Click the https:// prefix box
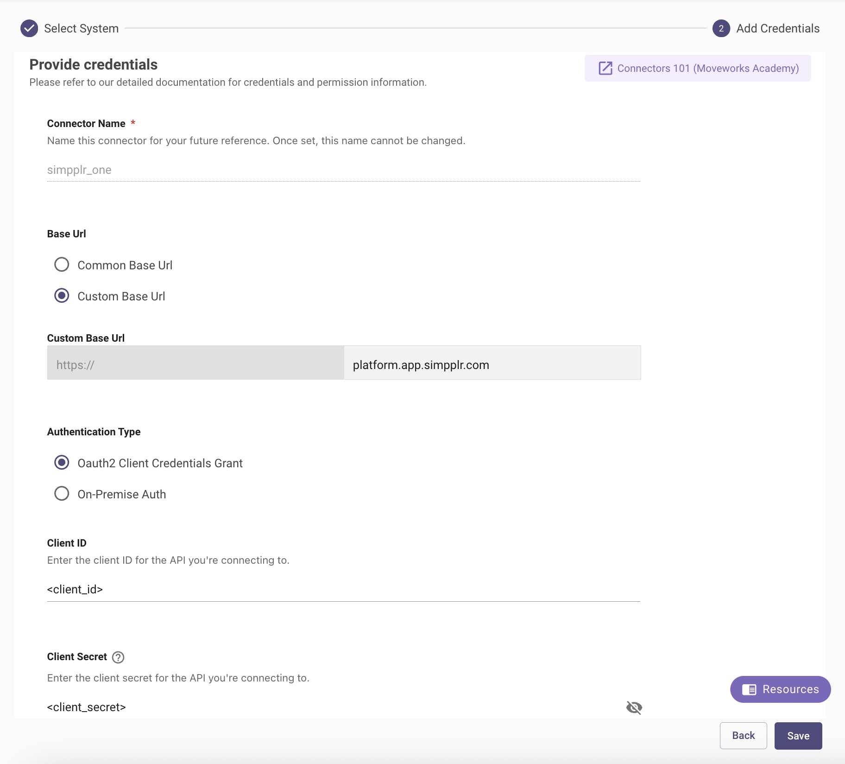Viewport: 845px width, 764px height. coord(195,363)
